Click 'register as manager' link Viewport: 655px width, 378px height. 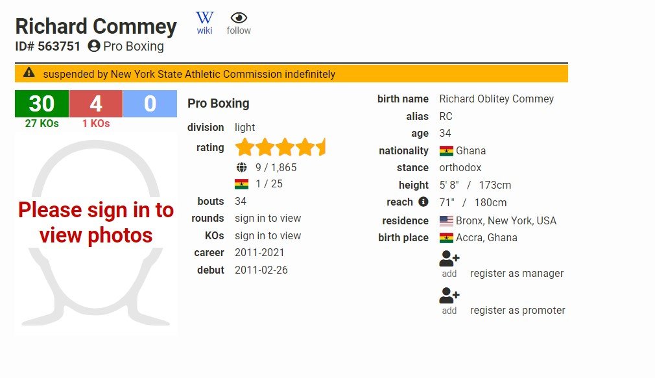click(517, 274)
